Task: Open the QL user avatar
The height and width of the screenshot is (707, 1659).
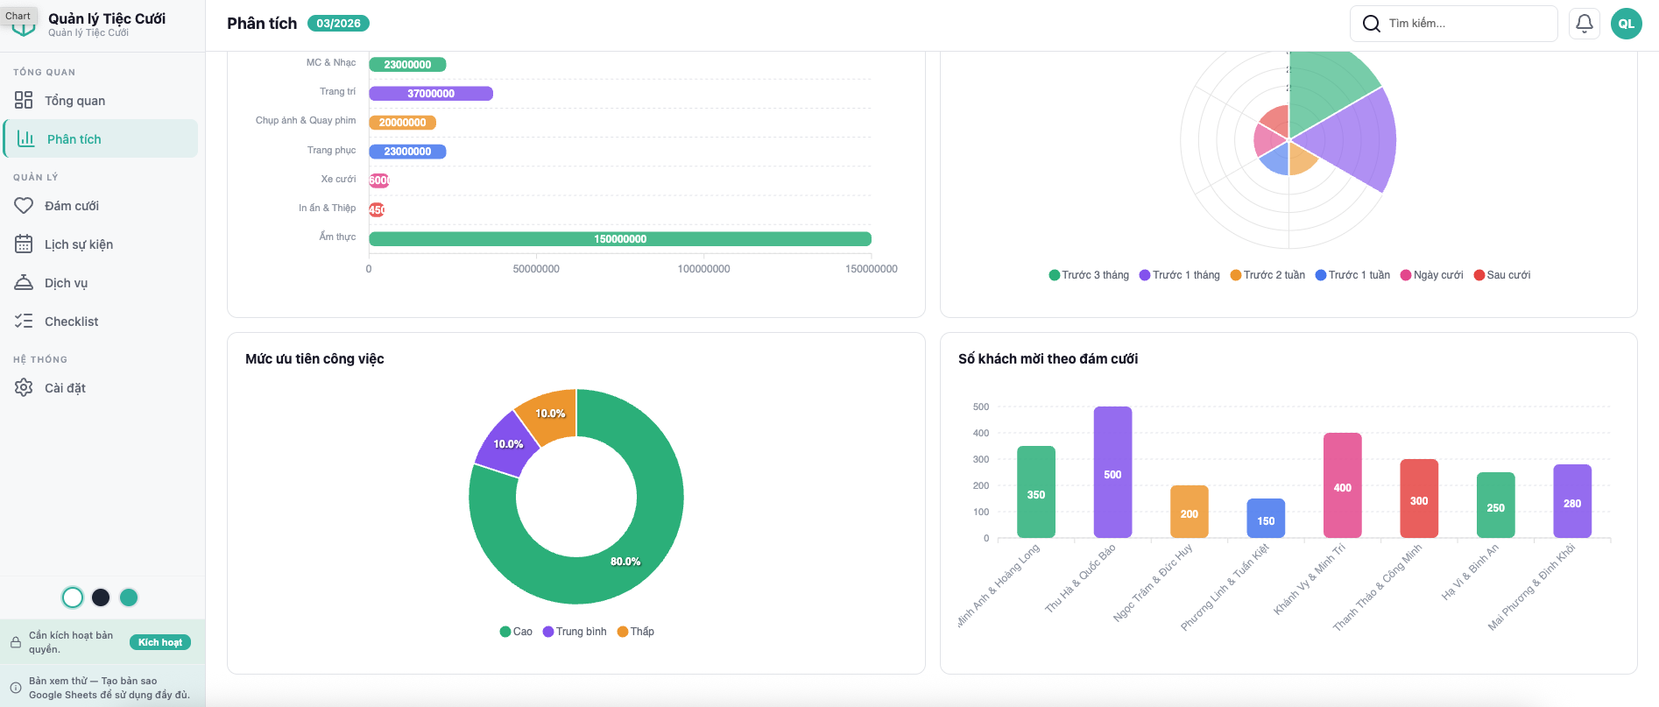Action: [1626, 24]
